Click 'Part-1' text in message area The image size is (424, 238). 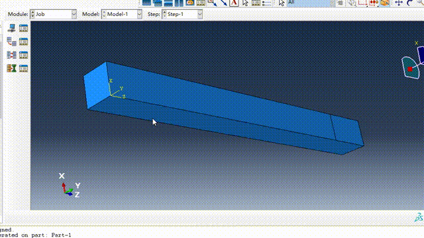pyautogui.click(x=61, y=235)
